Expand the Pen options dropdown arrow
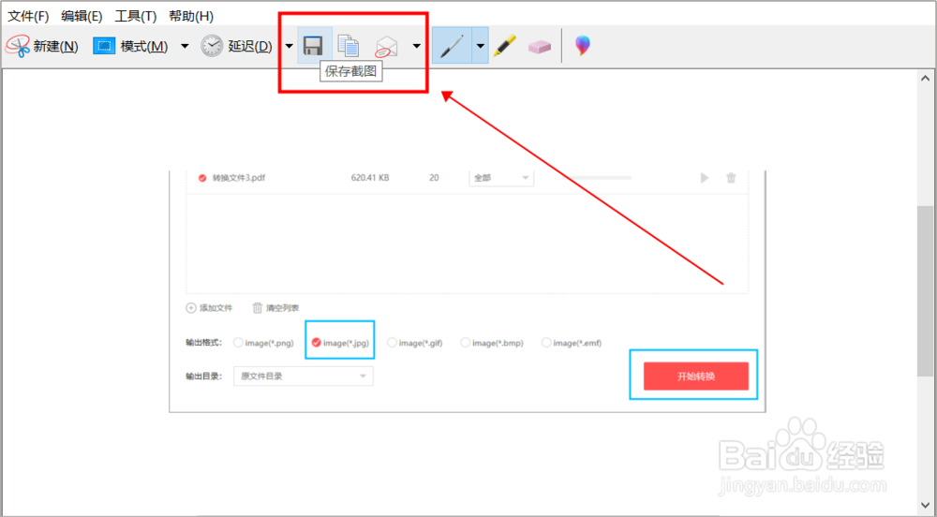Viewport: 937px width, 517px height. 480,46
